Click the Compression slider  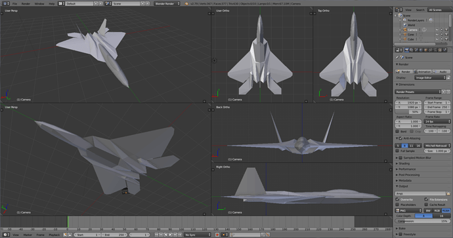[422, 221]
